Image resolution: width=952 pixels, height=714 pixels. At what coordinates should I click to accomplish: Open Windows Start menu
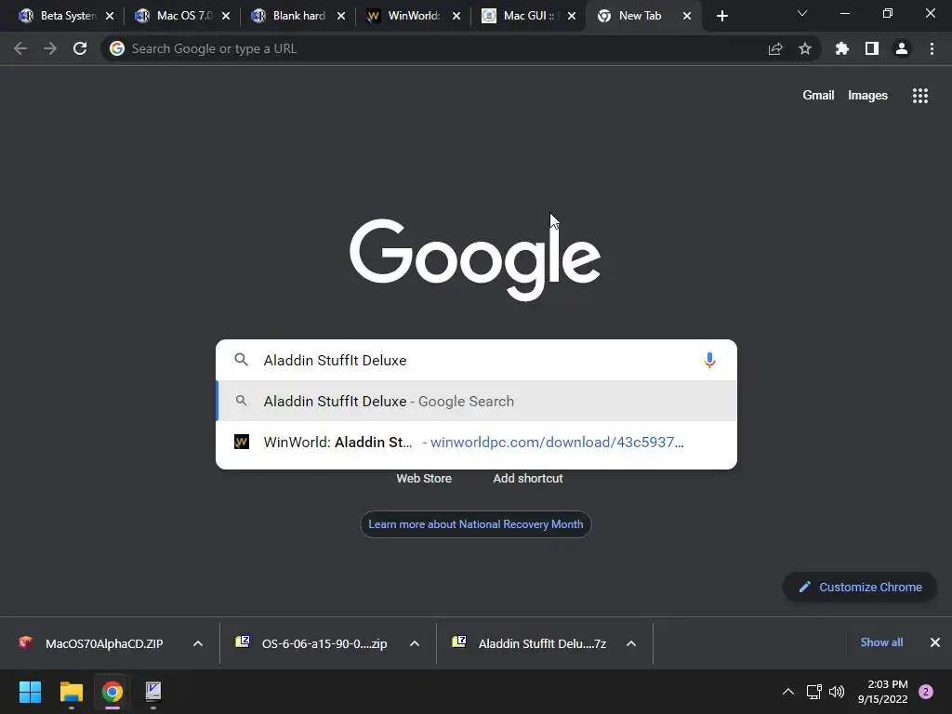[30, 692]
